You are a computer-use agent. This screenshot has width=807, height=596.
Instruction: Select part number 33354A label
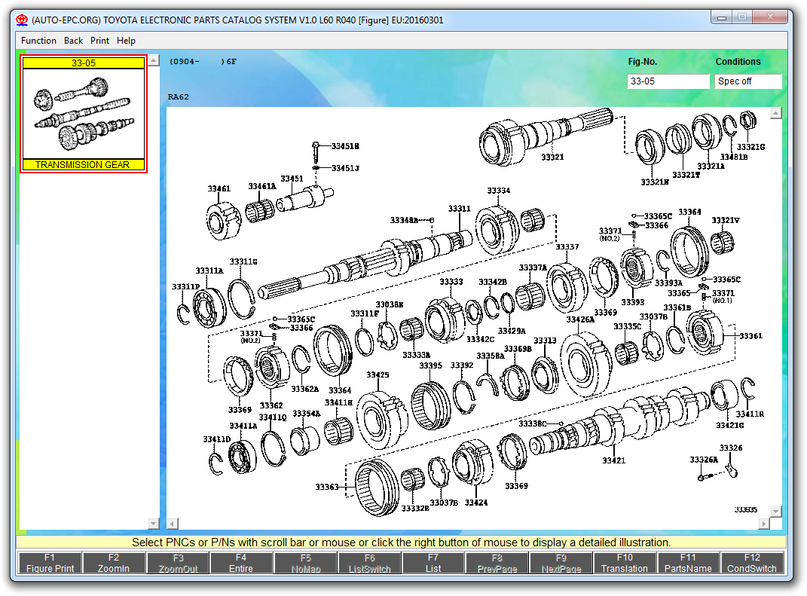coord(306,414)
